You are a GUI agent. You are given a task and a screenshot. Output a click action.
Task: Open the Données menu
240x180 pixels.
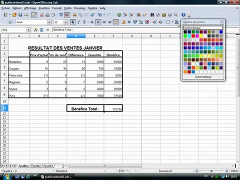point(79,8)
